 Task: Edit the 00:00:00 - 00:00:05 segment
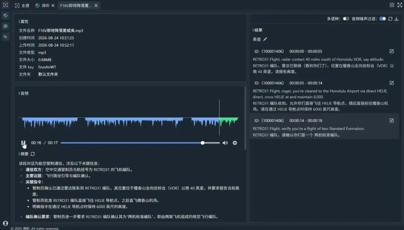click(x=392, y=51)
